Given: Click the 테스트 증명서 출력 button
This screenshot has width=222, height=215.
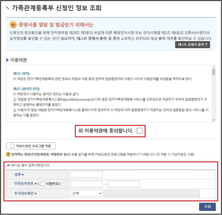Looking at the screenshot, I should coord(193,45).
